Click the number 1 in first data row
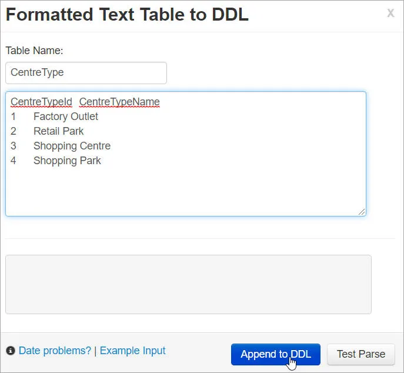 point(14,116)
